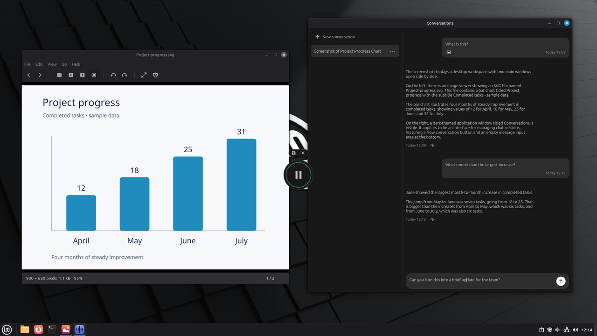Viewport: 597px width, 336px height.
Task: Click the 'July' label on the chart
Action: pos(241,241)
